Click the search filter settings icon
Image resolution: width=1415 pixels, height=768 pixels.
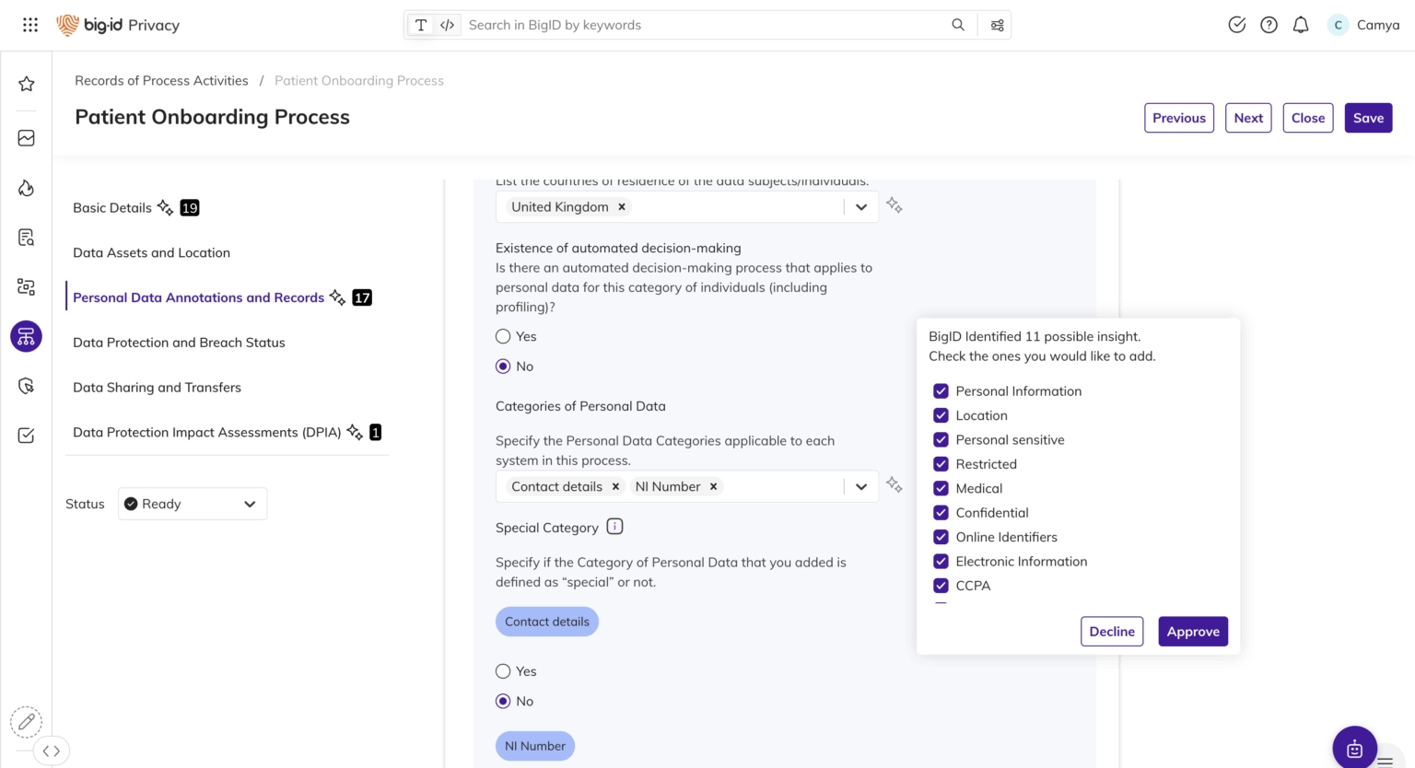[997, 25]
